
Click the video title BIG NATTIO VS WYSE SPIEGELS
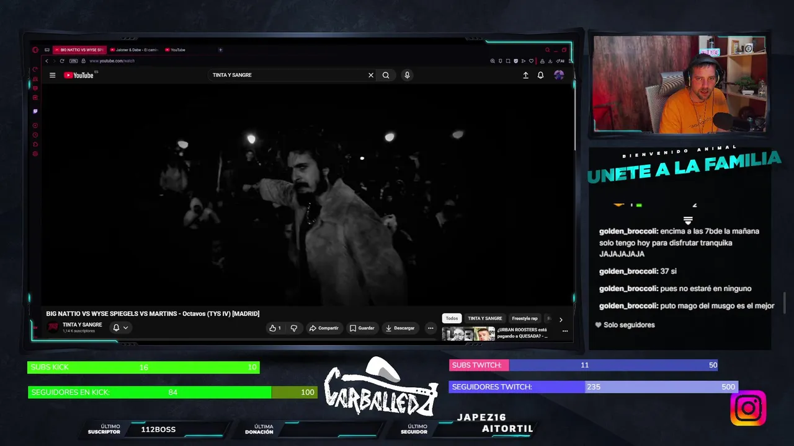[153, 313]
